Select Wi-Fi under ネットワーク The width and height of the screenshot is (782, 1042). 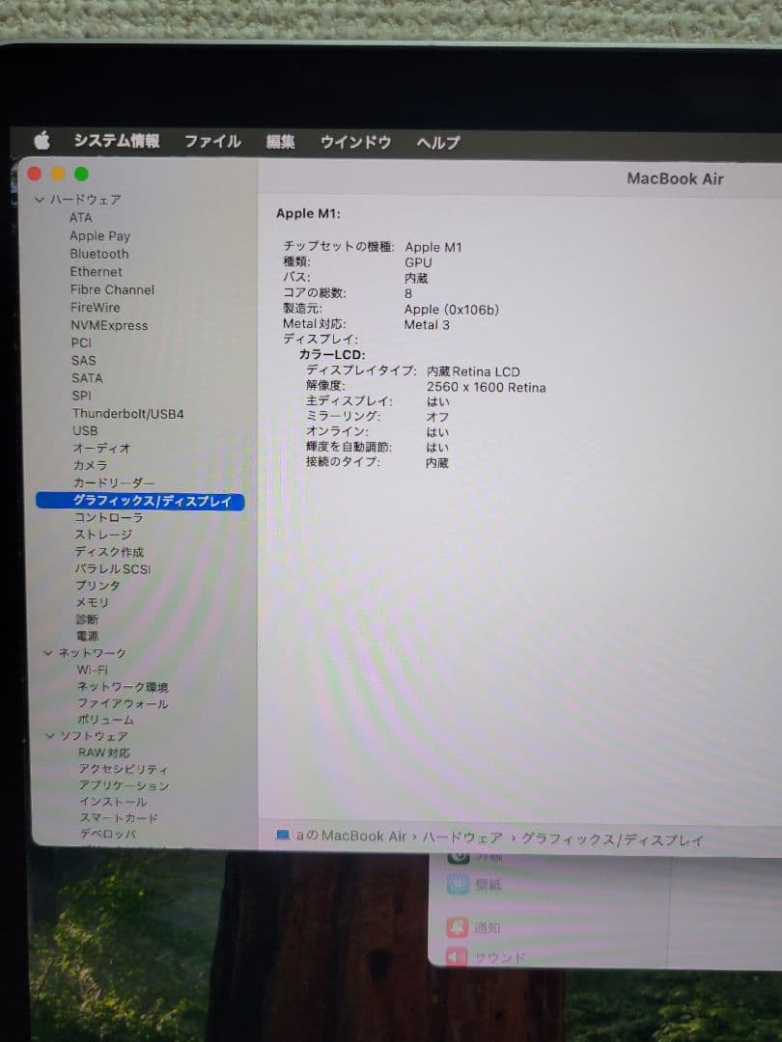93,670
